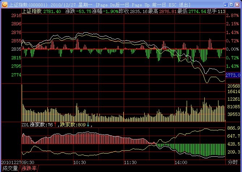Click the 2795 price axis label
This screenshot has height=172, width=242.
coord(16,66)
